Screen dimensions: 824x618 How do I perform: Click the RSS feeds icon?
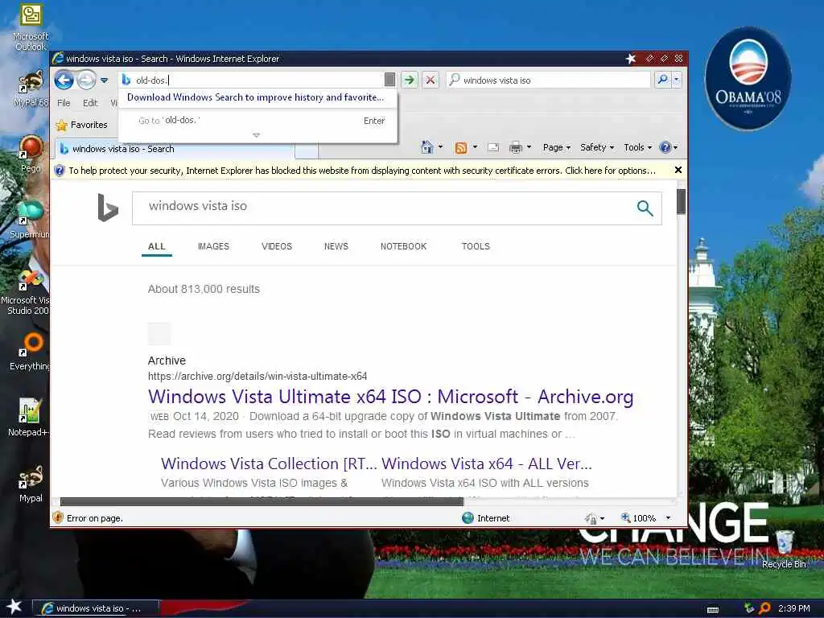click(461, 148)
